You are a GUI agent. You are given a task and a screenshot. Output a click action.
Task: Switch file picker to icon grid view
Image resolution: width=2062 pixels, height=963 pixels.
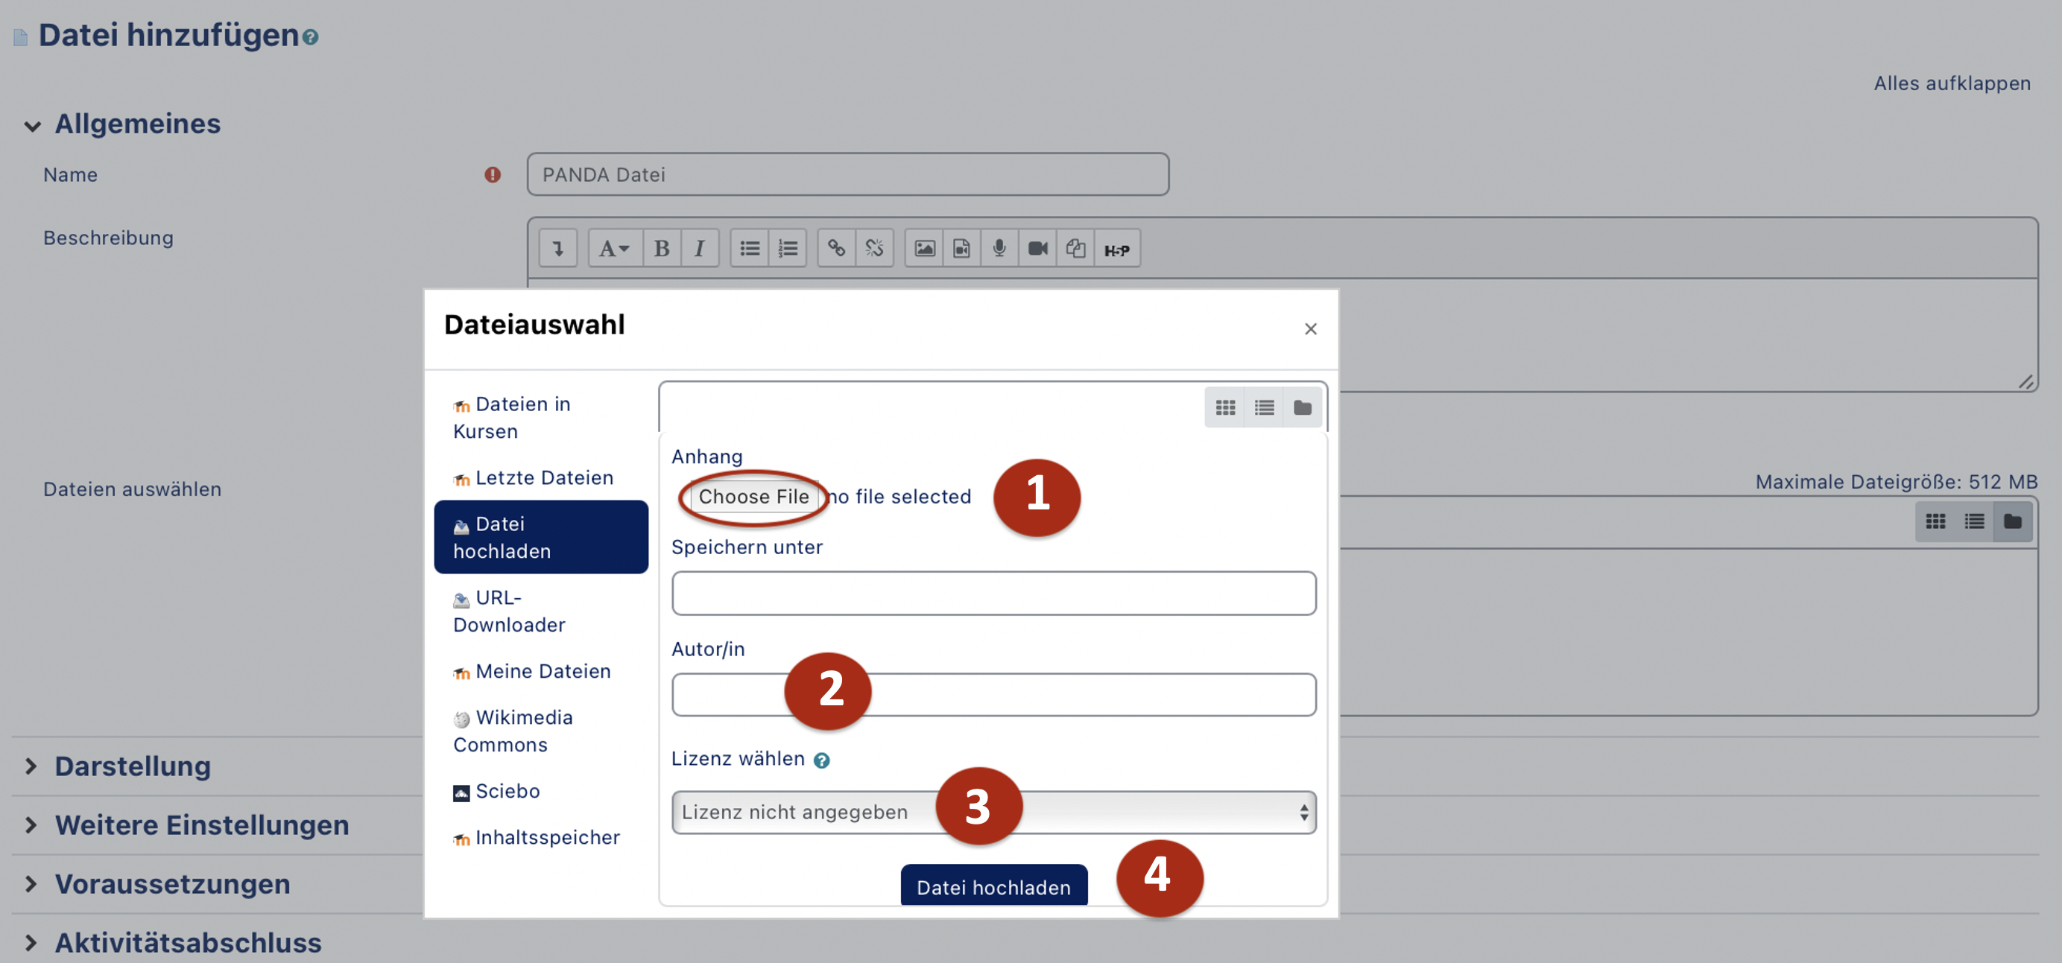(x=1224, y=408)
